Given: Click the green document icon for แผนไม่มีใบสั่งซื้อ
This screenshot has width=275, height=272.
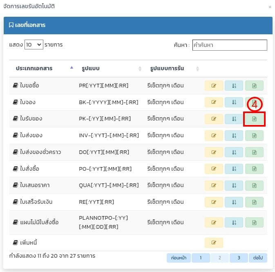Looking at the screenshot, I should click(x=254, y=223).
